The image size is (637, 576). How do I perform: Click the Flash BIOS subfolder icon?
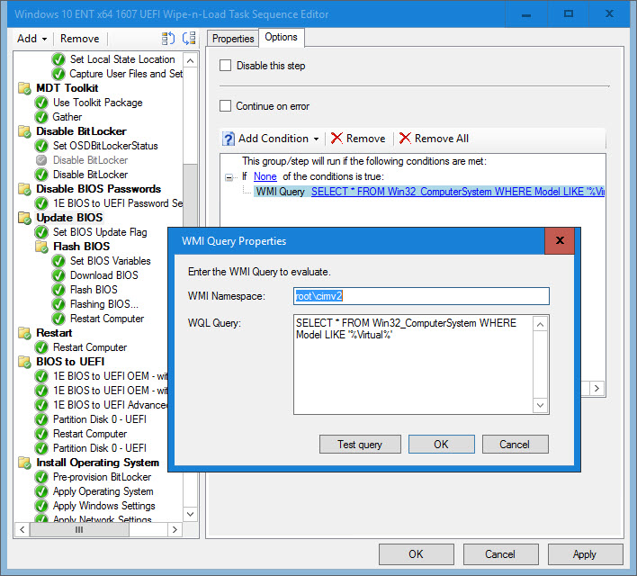click(x=41, y=247)
